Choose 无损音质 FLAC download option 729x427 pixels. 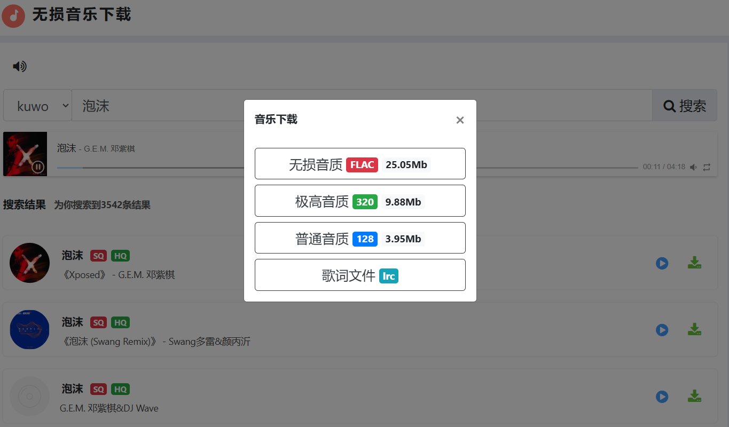pyautogui.click(x=360, y=164)
